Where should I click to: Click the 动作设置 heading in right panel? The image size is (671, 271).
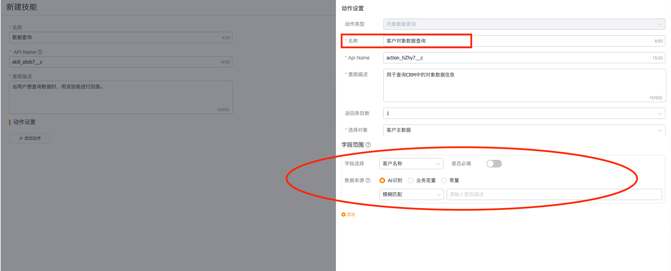click(x=353, y=8)
